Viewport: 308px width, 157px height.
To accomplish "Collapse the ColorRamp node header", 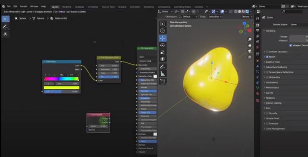I will 44,62.
